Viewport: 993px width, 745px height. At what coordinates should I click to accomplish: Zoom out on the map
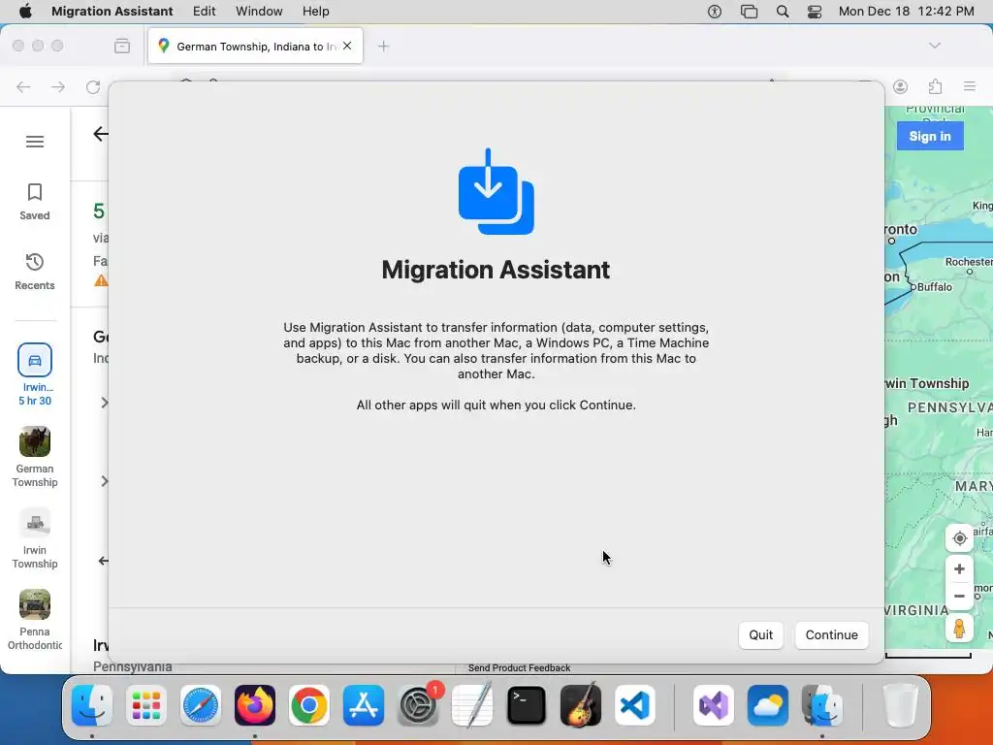click(x=959, y=597)
